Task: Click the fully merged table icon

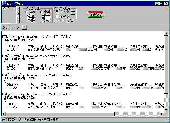Action: point(46,18)
